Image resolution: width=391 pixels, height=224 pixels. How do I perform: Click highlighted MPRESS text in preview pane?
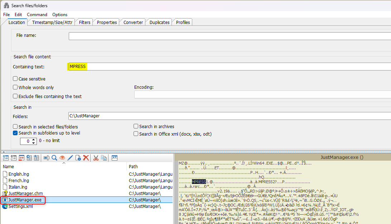tap(199, 182)
